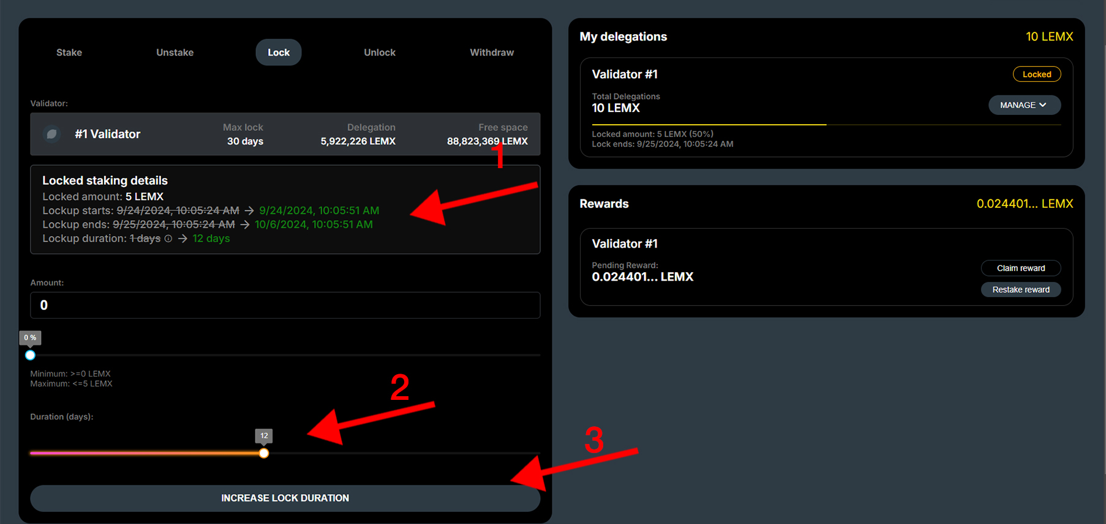Click the yellow Locked status badge
Image resolution: width=1106 pixels, height=524 pixels.
[x=1036, y=74]
